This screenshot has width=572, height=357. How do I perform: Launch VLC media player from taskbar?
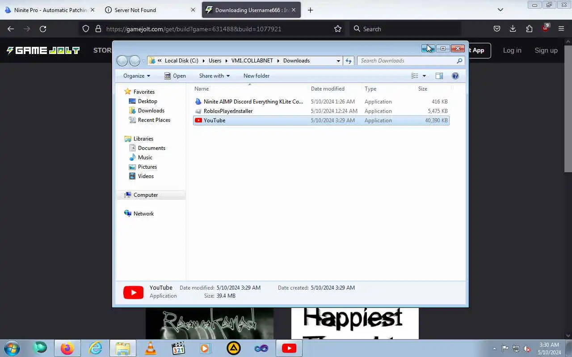pyautogui.click(x=151, y=348)
